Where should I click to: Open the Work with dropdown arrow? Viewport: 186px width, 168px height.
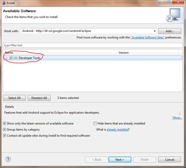point(155,31)
